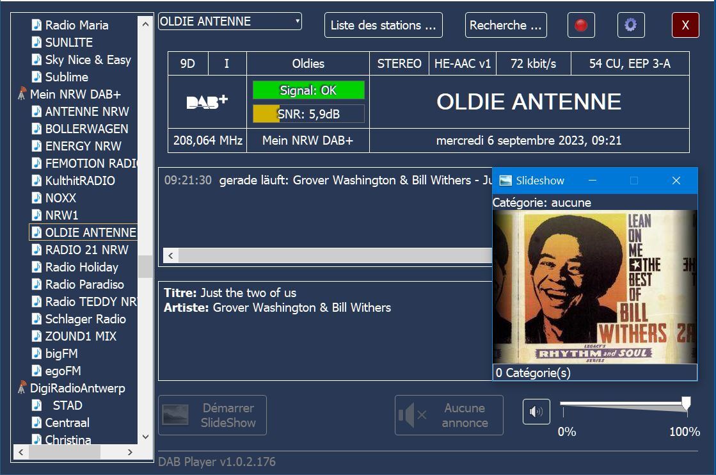Click station list scroll down arrow
This screenshot has width=716, height=475.
(x=145, y=437)
